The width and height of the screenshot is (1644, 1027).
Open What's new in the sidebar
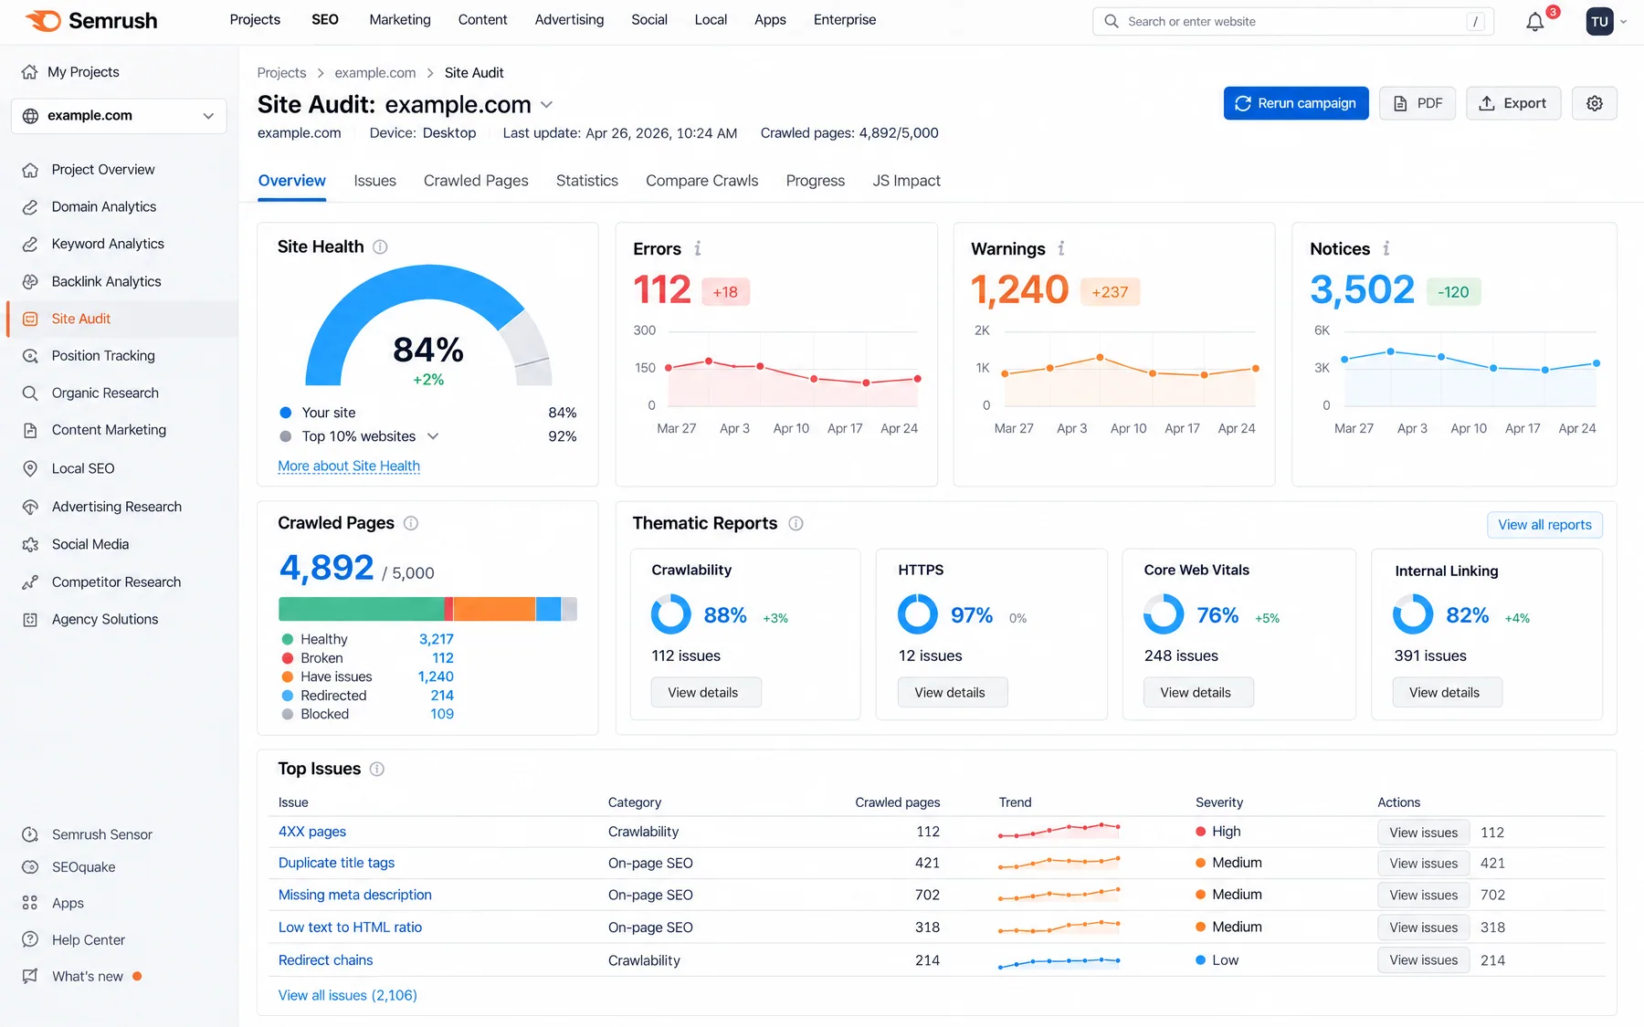click(x=87, y=976)
